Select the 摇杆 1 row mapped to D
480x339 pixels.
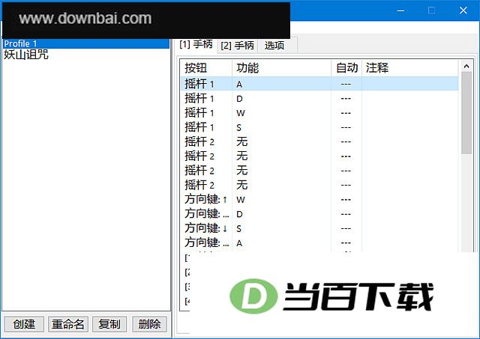[319, 98]
